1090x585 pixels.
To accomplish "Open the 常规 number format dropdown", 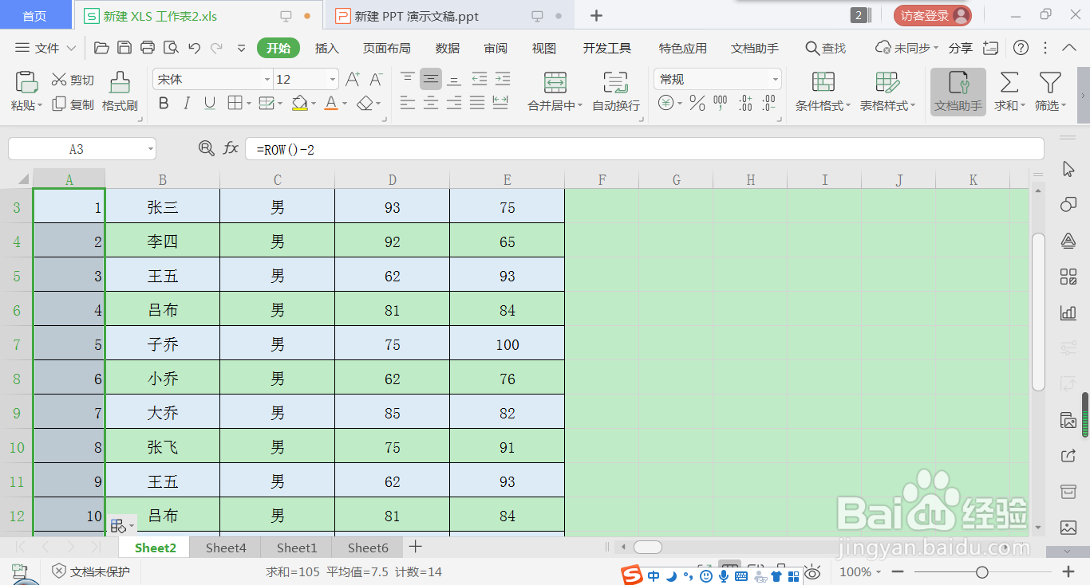I will (716, 78).
